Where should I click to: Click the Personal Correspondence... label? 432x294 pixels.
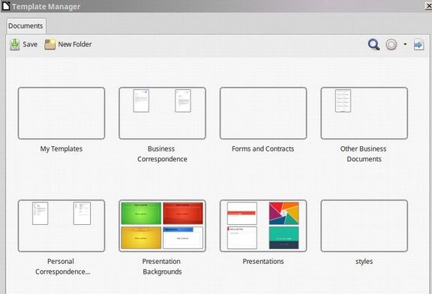tap(62, 266)
